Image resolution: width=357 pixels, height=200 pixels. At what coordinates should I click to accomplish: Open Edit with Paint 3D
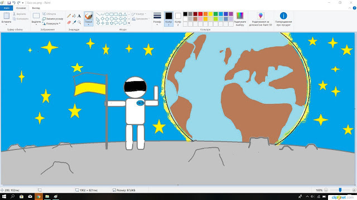click(260, 19)
